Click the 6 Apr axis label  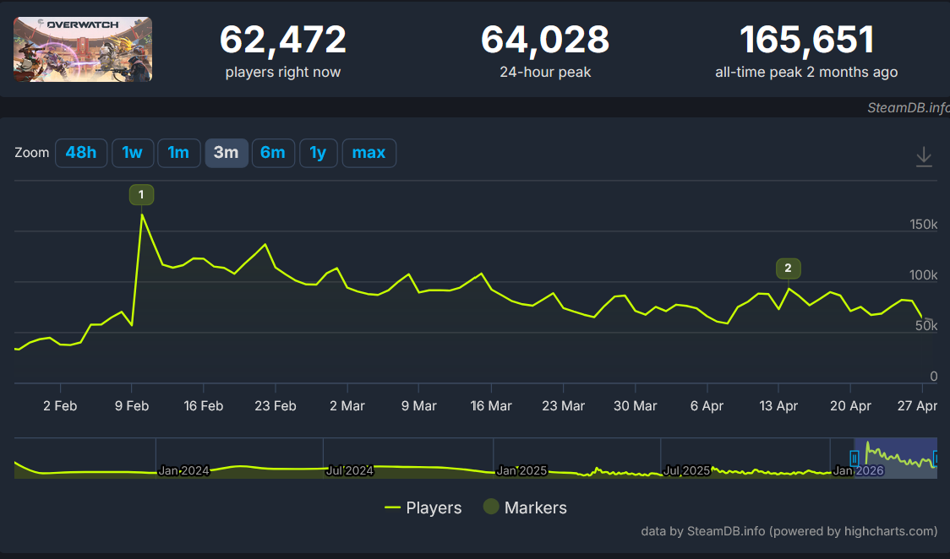tap(707, 406)
